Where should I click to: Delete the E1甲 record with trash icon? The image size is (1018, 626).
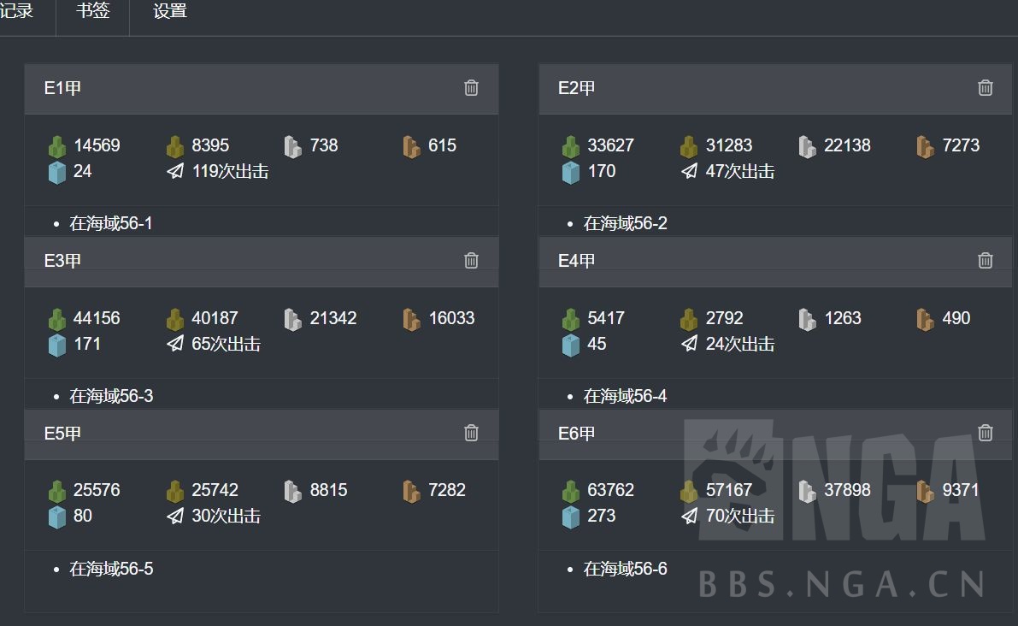(x=471, y=88)
